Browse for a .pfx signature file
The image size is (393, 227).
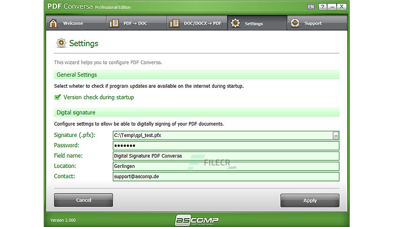coord(336,136)
